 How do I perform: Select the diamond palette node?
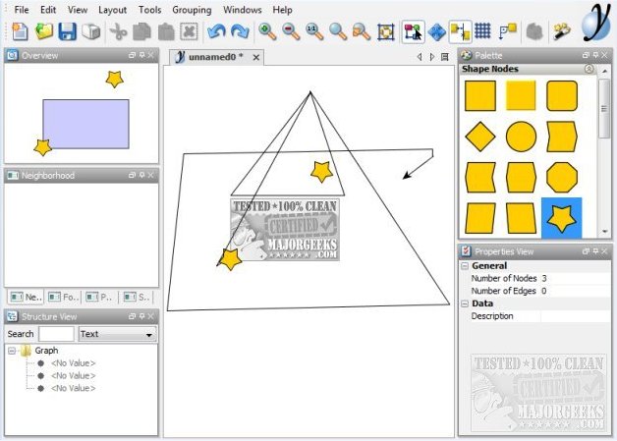pyautogui.click(x=480, y=137)
